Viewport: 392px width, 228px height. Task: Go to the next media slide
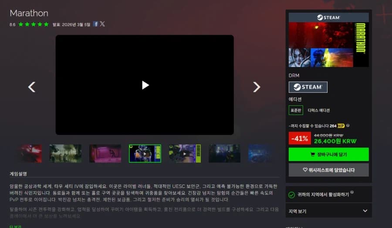coord(257,87)
